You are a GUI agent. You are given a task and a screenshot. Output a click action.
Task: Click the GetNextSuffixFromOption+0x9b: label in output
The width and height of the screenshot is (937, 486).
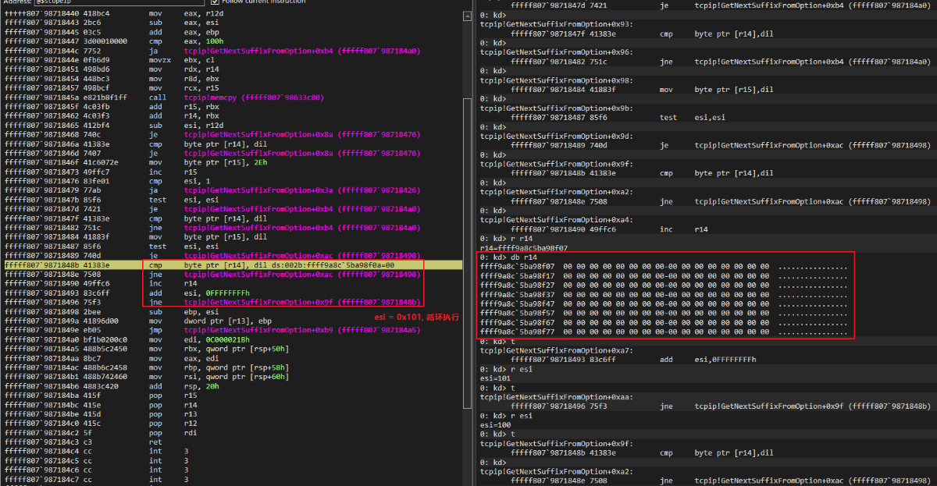(558, 108)
